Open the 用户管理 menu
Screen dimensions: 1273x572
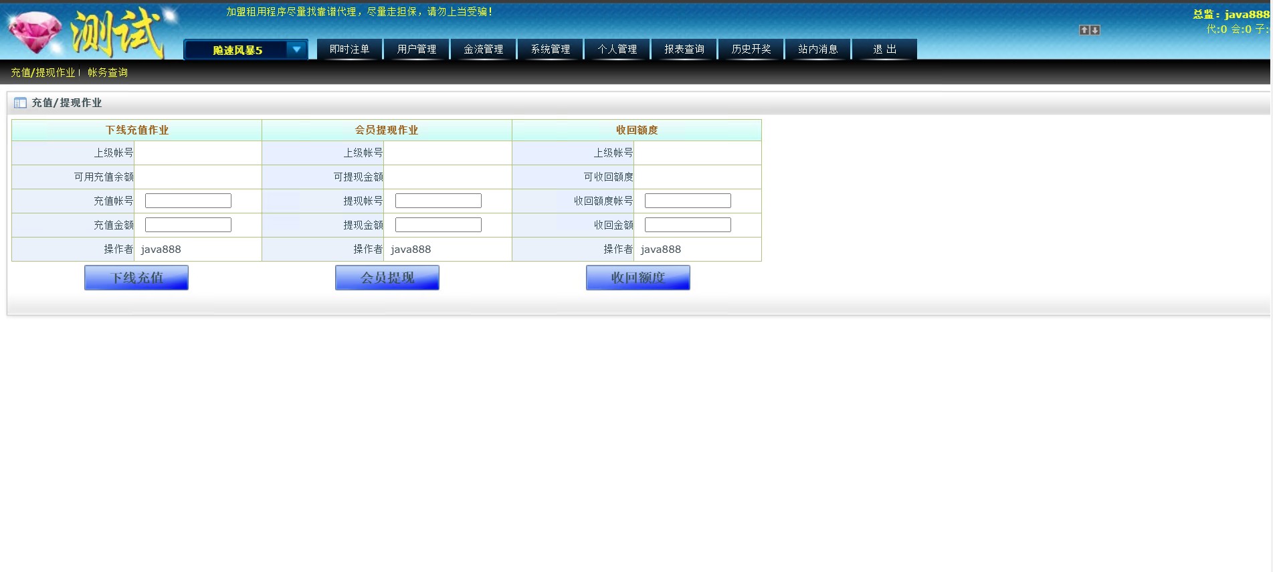pyautogui.click(x=416, y=50)
